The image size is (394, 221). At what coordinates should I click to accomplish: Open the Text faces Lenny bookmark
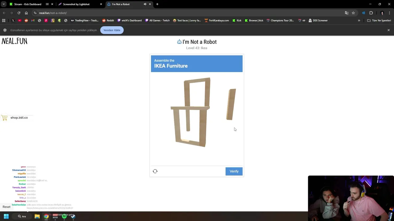coord(187,21)
